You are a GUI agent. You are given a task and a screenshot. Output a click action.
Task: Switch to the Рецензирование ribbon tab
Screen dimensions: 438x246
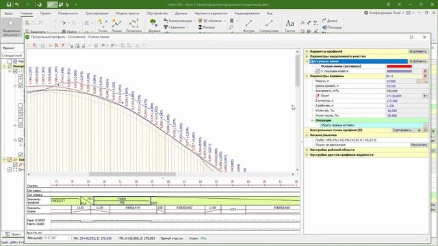click(246, 13)
